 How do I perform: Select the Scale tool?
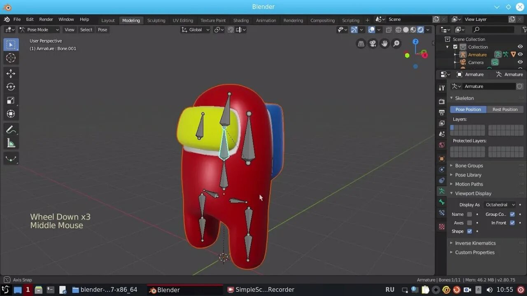(x=11, y=100)
